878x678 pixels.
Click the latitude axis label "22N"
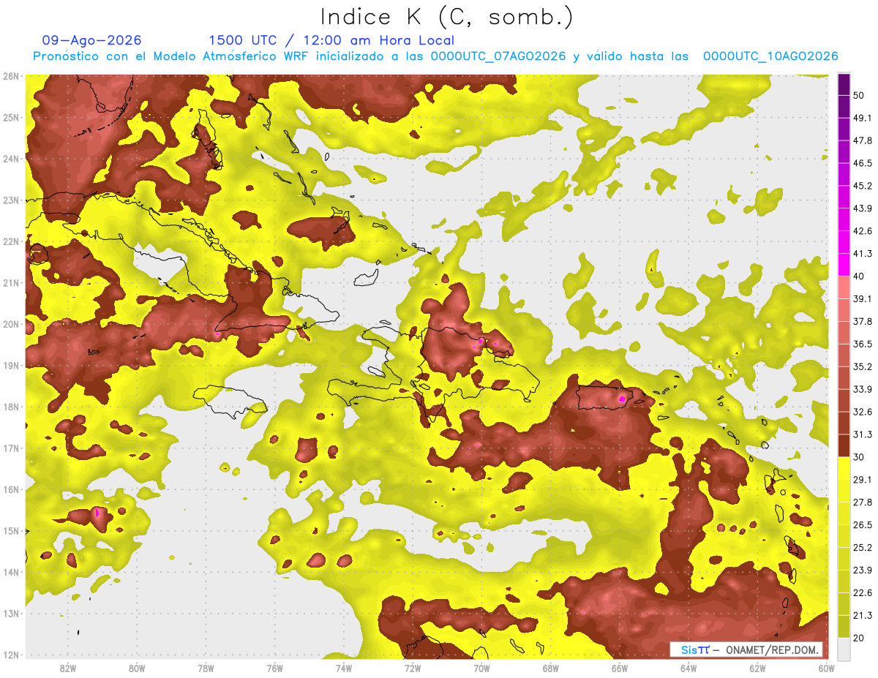click(10, 241)
